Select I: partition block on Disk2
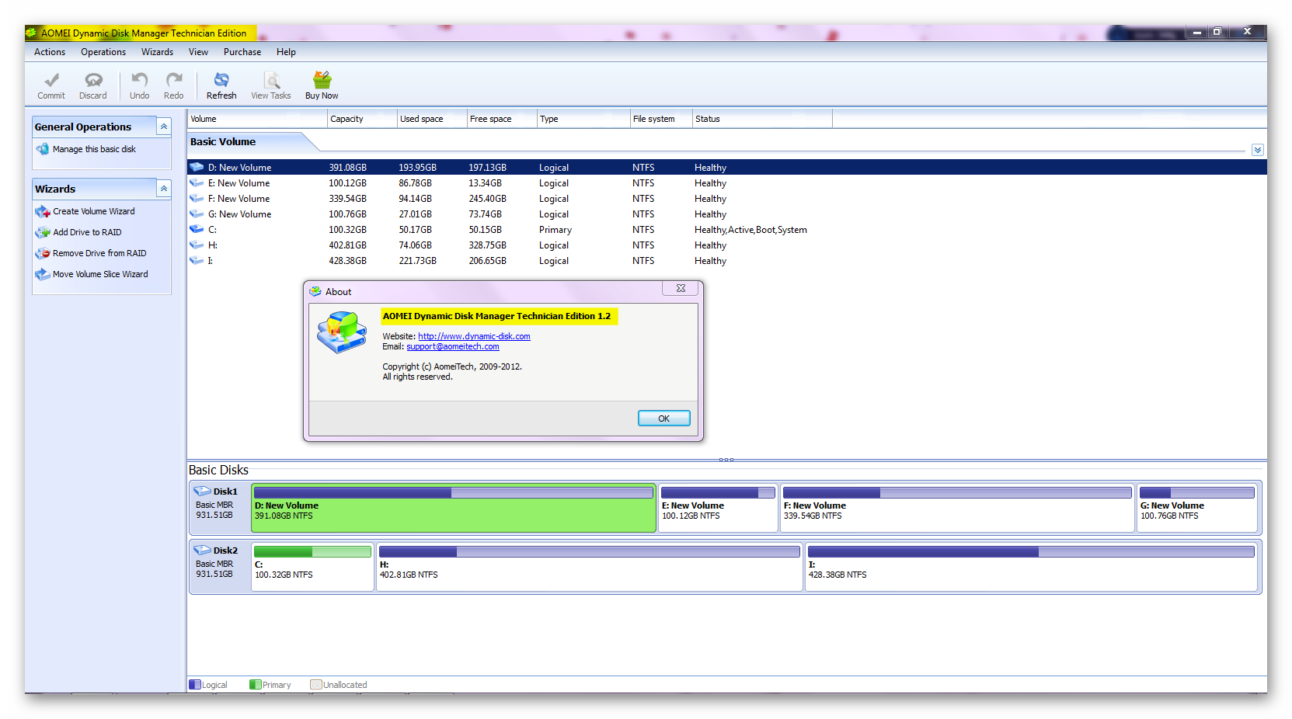 [1032, 568]
